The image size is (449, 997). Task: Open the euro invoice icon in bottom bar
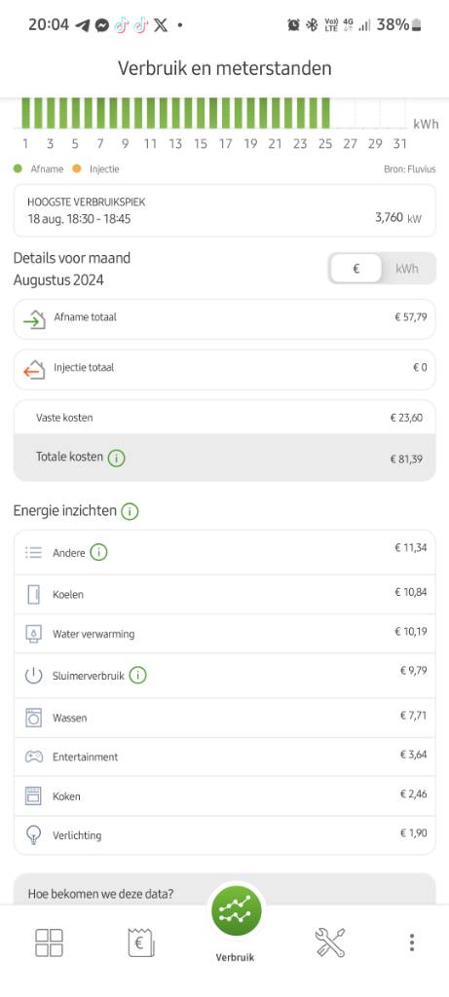click(141, 942)
